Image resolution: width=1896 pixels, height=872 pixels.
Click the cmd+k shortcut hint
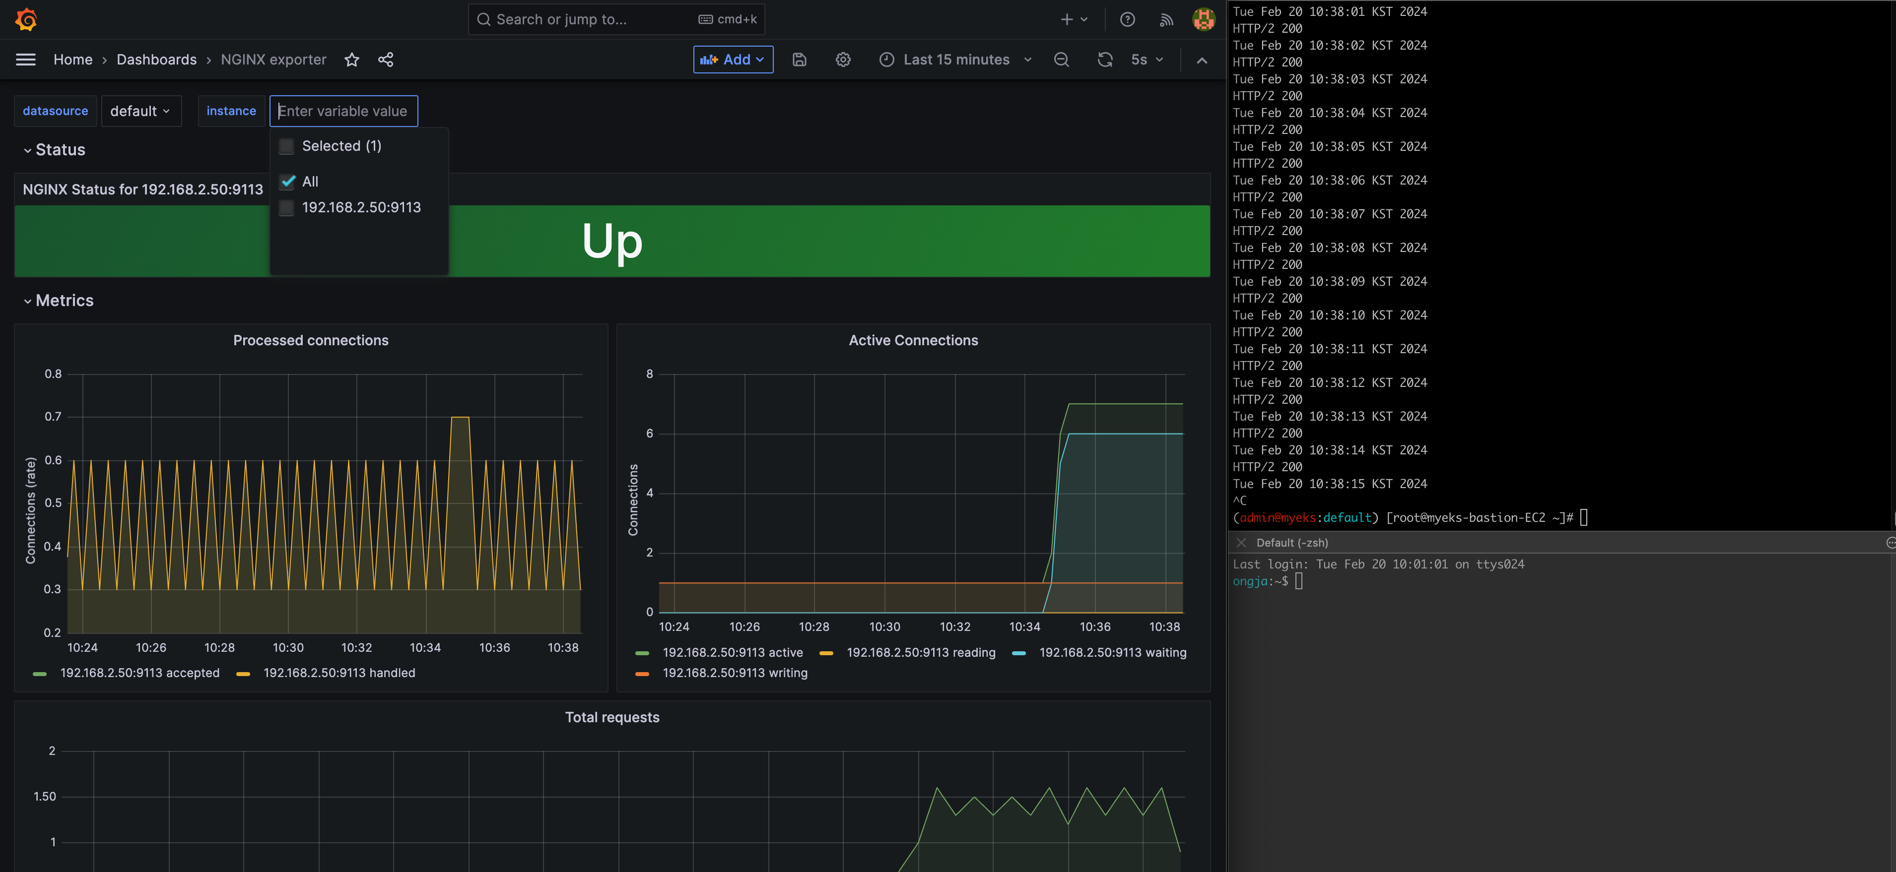coord(727,20)
